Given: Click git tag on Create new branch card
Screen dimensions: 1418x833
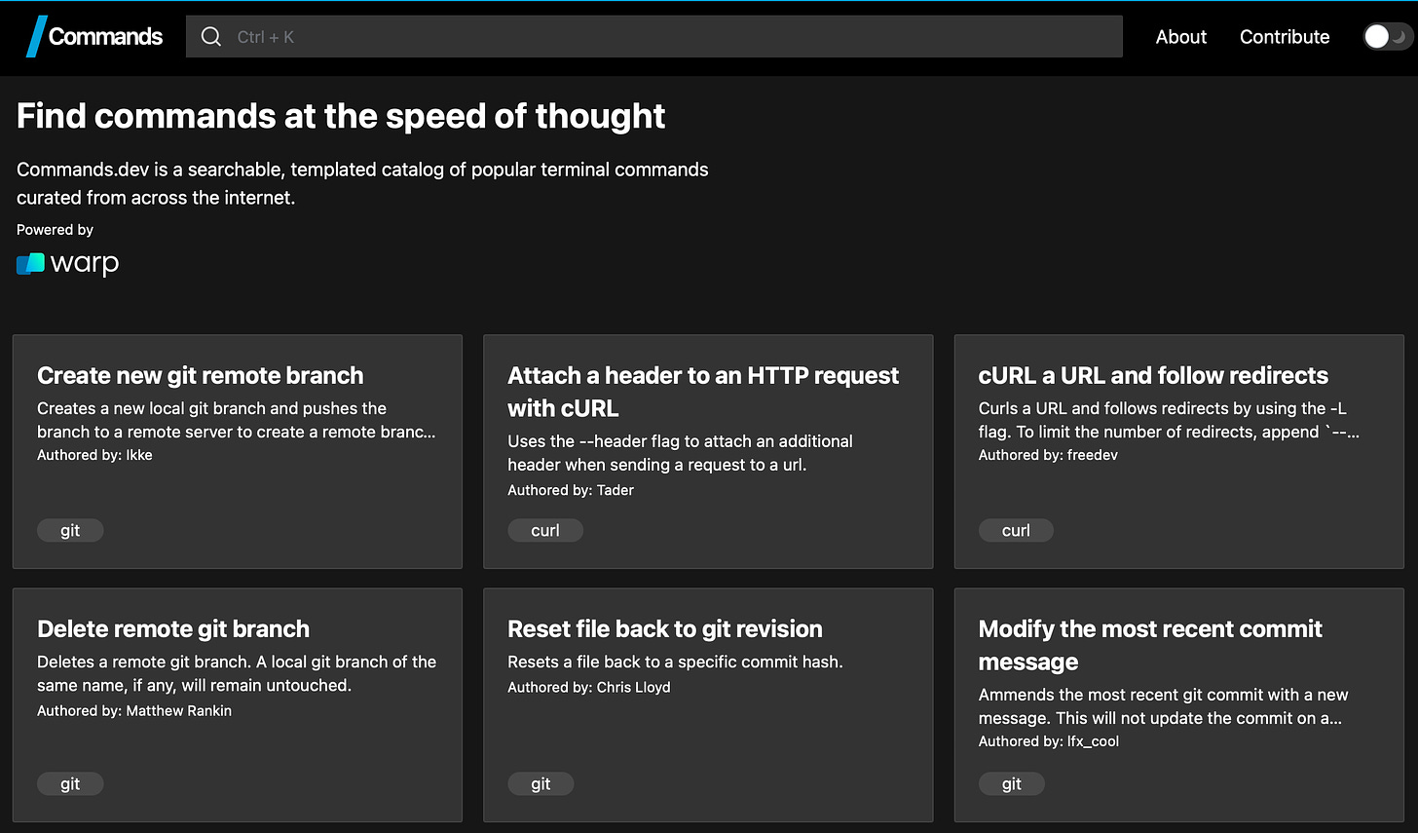Looking at the screenshot, I should click(70, 531).
